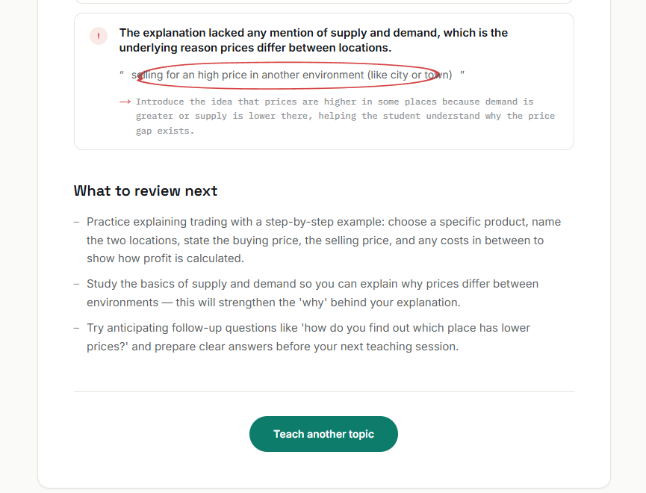Screen dimensions: 646x493
Task: Click the red exclamation warning icon
Action: pos(99,36)
